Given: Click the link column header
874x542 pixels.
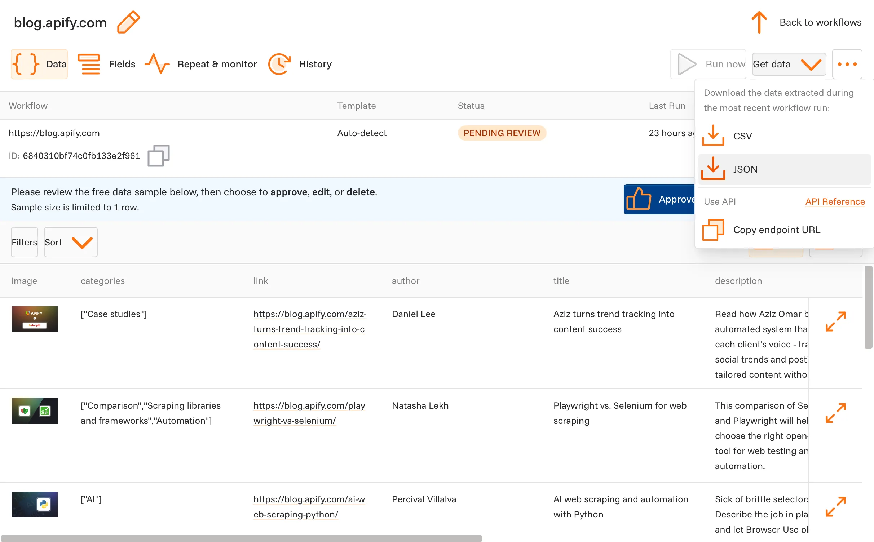Looking at the screenshot, I should [x=261, y=281].
